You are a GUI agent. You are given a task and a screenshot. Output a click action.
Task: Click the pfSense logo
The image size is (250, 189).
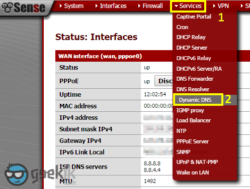pyautogui.click(x=24, y=8)
